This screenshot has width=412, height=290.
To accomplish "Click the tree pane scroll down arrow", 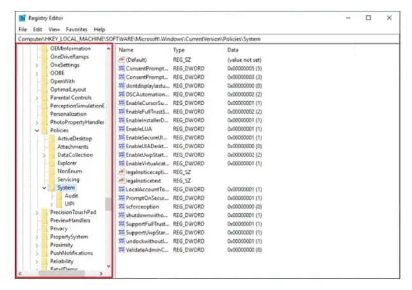I will [109, 266].
